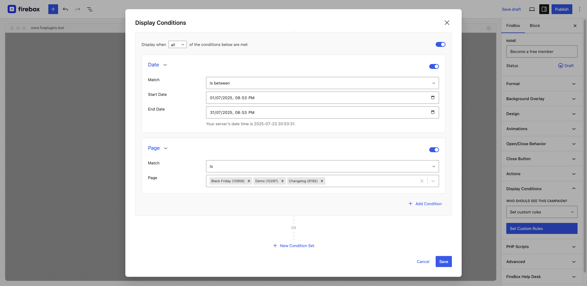Open the document overview list view
The height and width of the screenshot is (286, 587).
[90, 9]
